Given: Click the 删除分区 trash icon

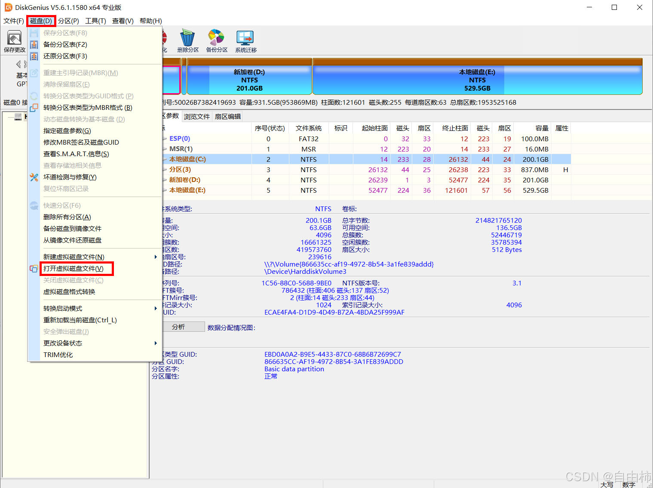Looking at the screenshot, I should (187, 38).
